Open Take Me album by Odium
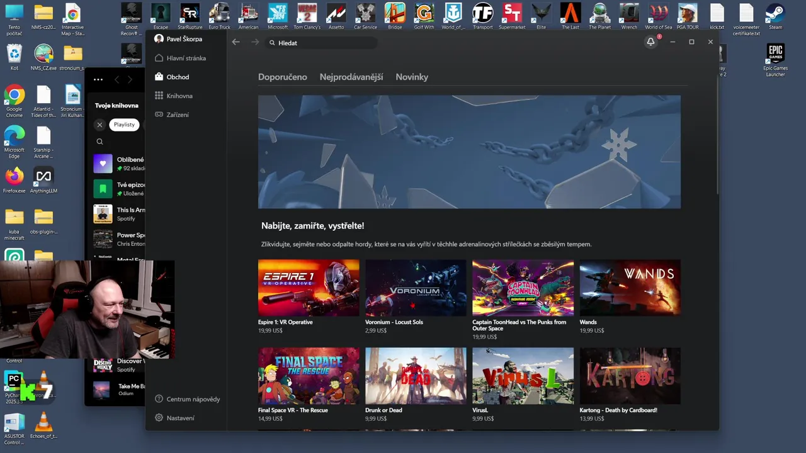806x453 pixels. point(119,390)
